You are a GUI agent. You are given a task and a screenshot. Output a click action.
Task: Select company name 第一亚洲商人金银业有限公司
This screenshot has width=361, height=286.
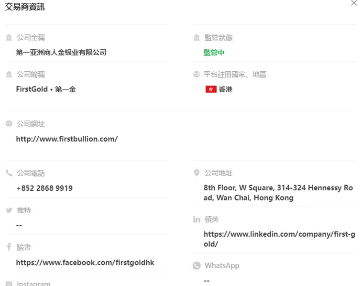[61, 53]
